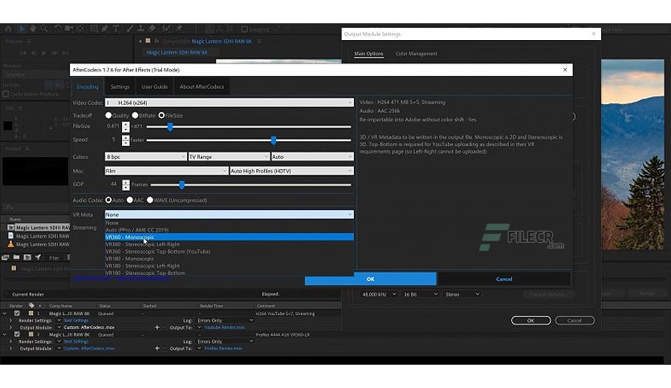Screen dimensions: 671x388
Task: Collapse render queue item 1 arrow
Action: (x=5, y=313)
